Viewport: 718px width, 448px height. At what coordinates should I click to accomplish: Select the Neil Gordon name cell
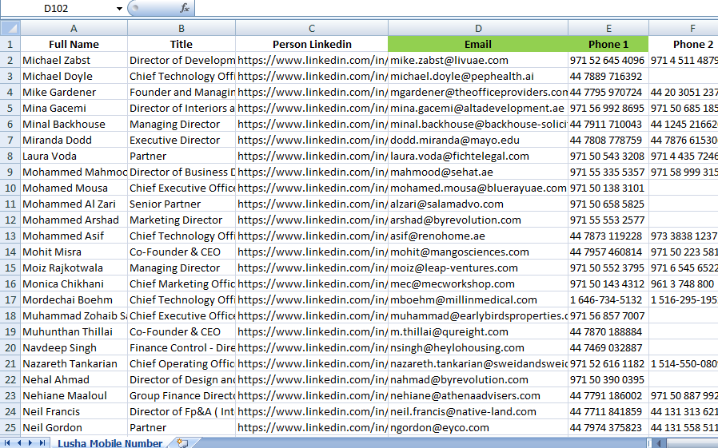pyautogui.click(x=74, y=427)
